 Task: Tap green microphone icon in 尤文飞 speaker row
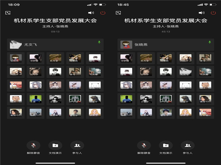[99, 42]
